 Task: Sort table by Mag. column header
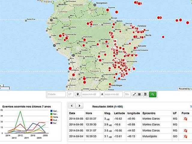[x=107, y=113]
